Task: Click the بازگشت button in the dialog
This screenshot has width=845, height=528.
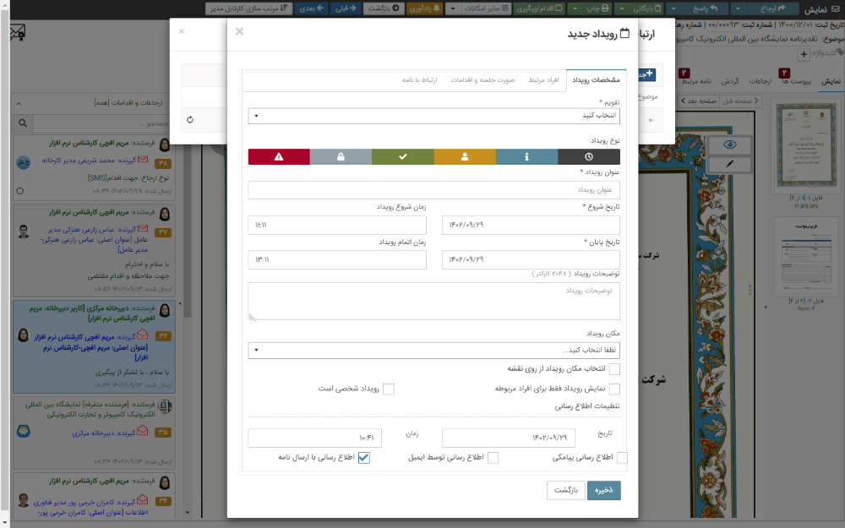Action: (x=565, y=490)
